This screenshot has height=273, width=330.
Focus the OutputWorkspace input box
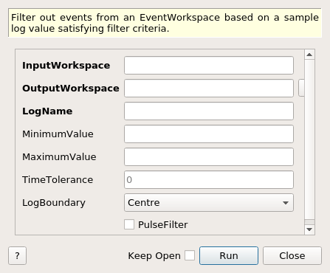[x=209, y=89]
